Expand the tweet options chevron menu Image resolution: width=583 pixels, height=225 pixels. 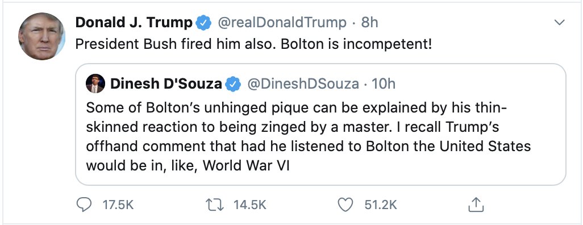click(559, 23)
